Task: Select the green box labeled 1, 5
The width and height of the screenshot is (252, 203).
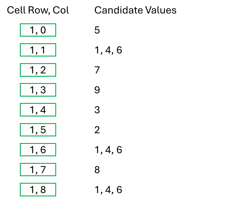Action: pos(38,130)
